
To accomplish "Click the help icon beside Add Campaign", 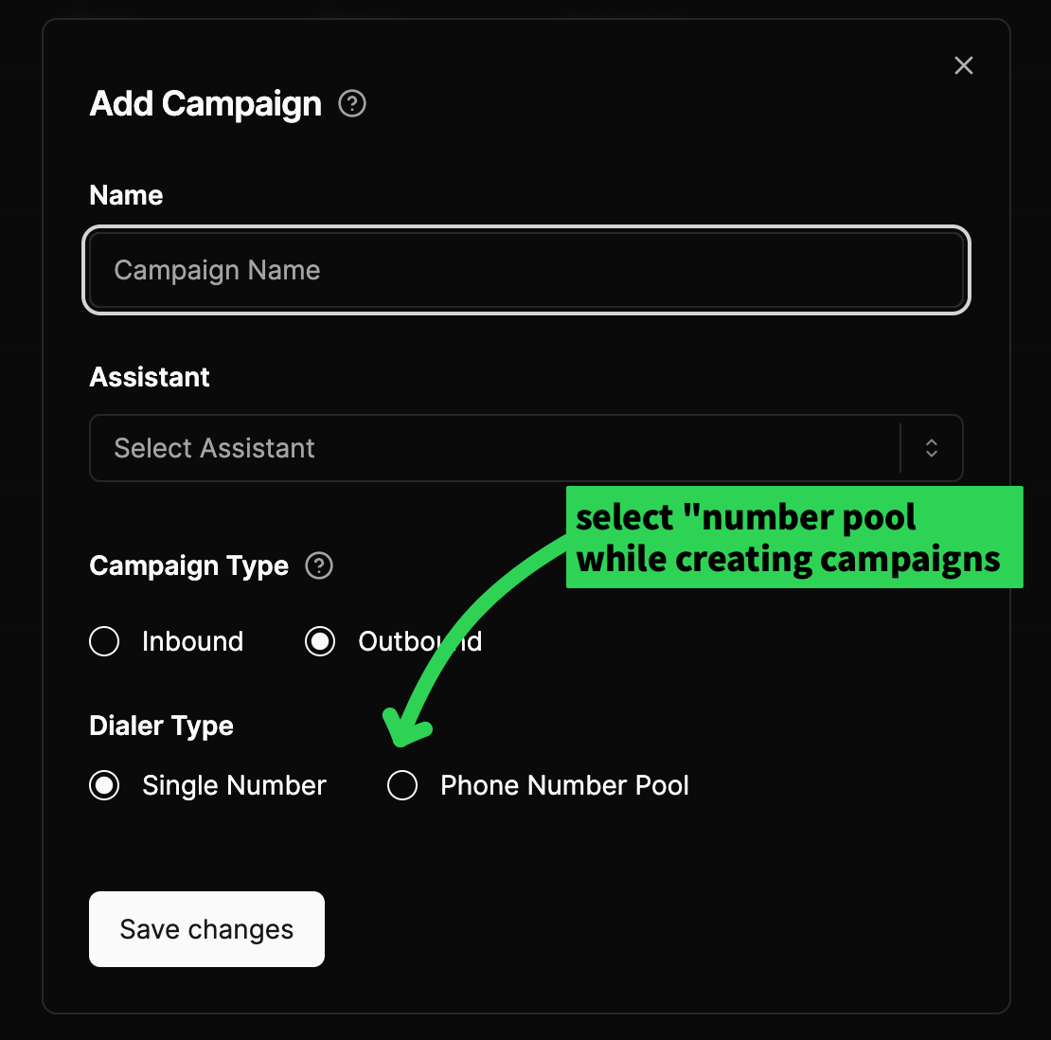I will [x=352, y=104].
